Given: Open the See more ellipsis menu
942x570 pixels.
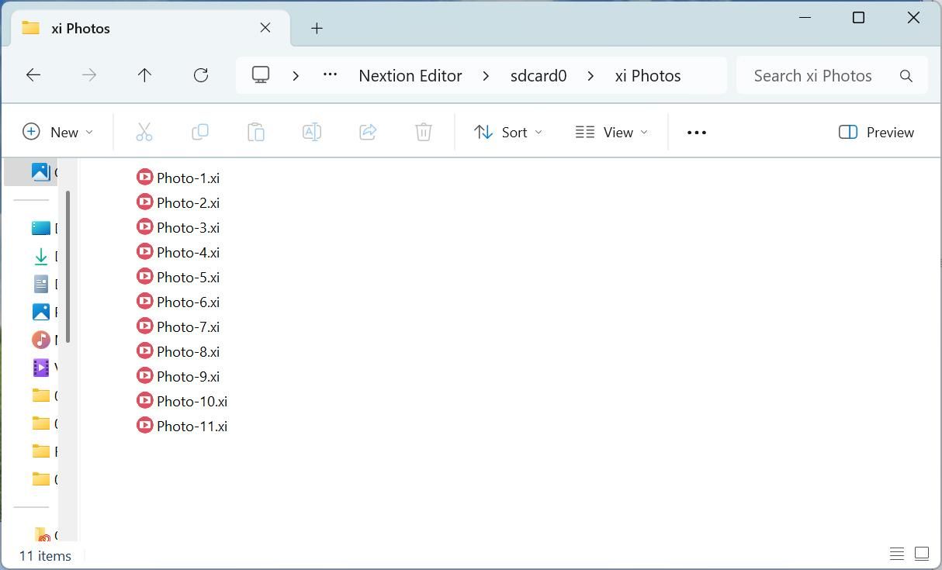Looking at the screenshot, I should tap(696, 132).
